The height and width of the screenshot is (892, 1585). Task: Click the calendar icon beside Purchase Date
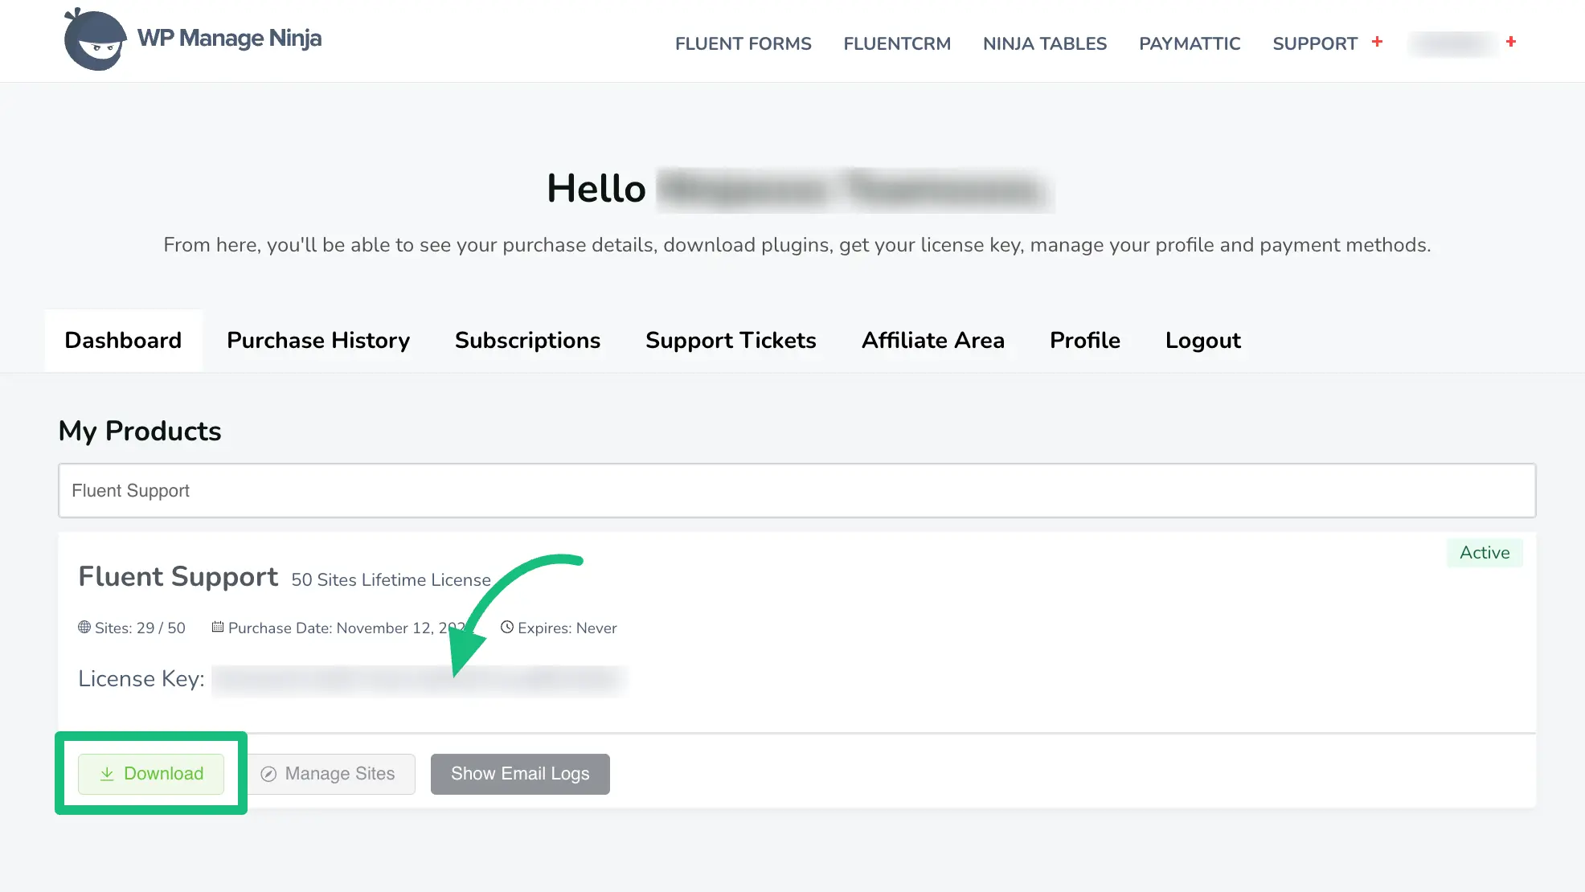[218, 627]
